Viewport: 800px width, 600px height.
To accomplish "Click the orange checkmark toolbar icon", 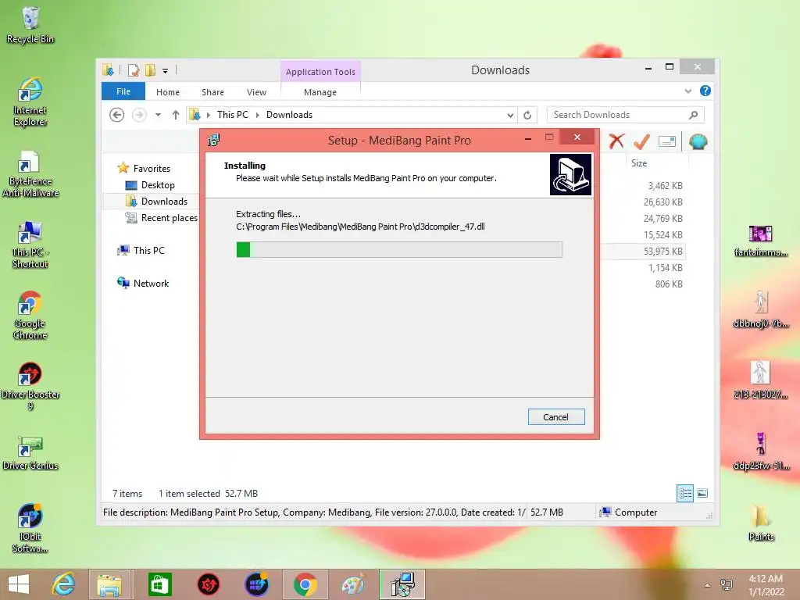I will click(641, 141).
